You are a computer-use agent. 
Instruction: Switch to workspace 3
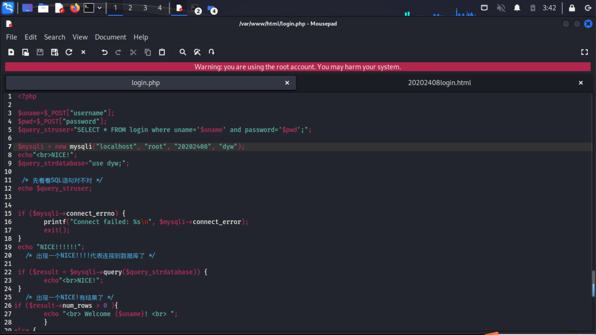tap(145, 8)
